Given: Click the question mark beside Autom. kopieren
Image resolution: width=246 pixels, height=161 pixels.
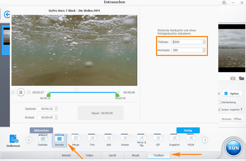Looking at the screenshot, I should (241, 109).
